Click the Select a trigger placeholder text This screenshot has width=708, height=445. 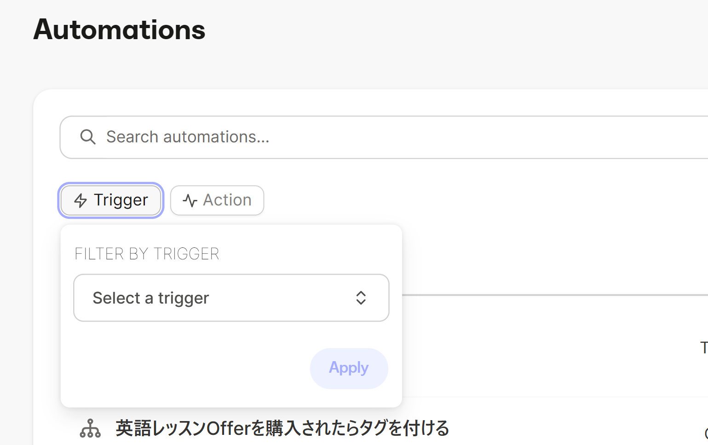tap(151, 298)
